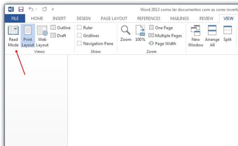Open the FILE tab
238x146 pixels.
(x=15, y=19)
